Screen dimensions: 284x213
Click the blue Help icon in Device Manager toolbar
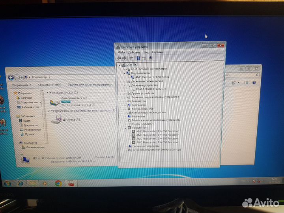[138, 58]
